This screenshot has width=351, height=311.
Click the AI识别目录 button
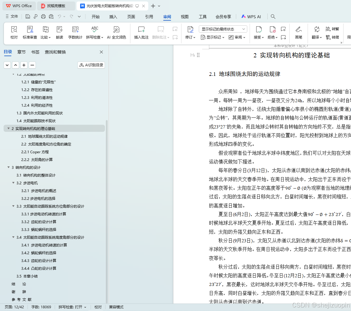(x=91, y=65)
